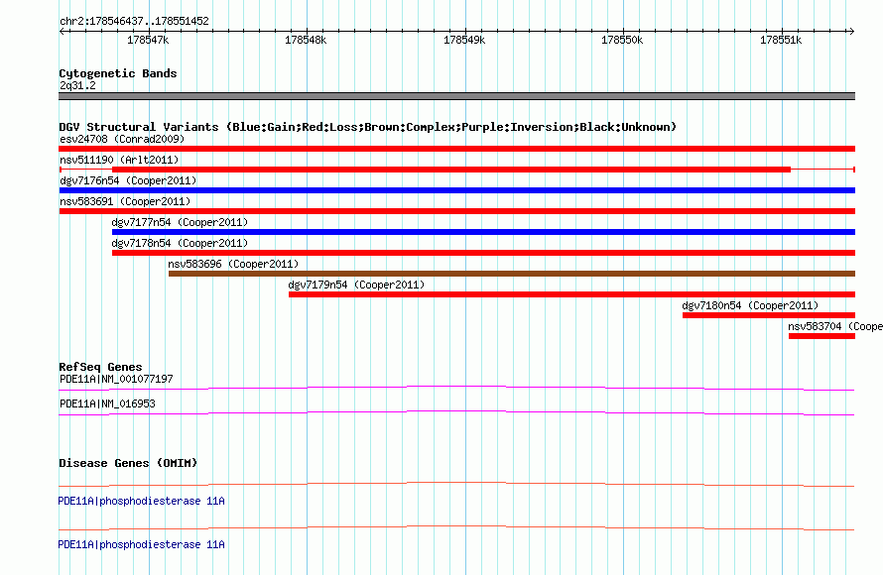
Task: Click the chr2:178546437..178551452 coordinate label
Action: 134,21
